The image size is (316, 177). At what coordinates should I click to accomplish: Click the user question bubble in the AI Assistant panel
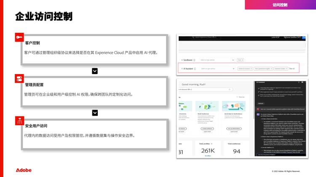(281, 109)
